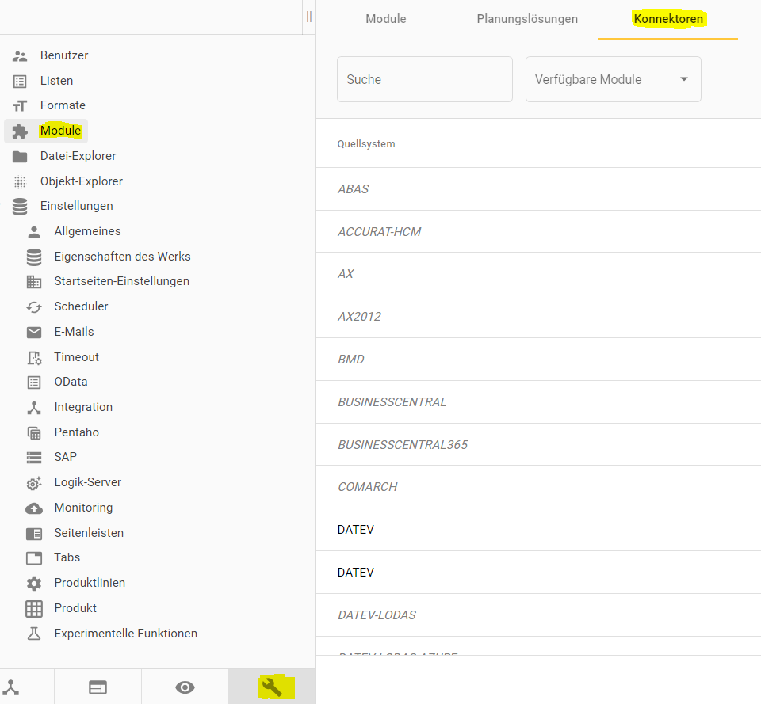Switch to the Planungslösungen tab
Image resolution: width=761 pixels, height=704 pixels.
(x=527, y=19)
